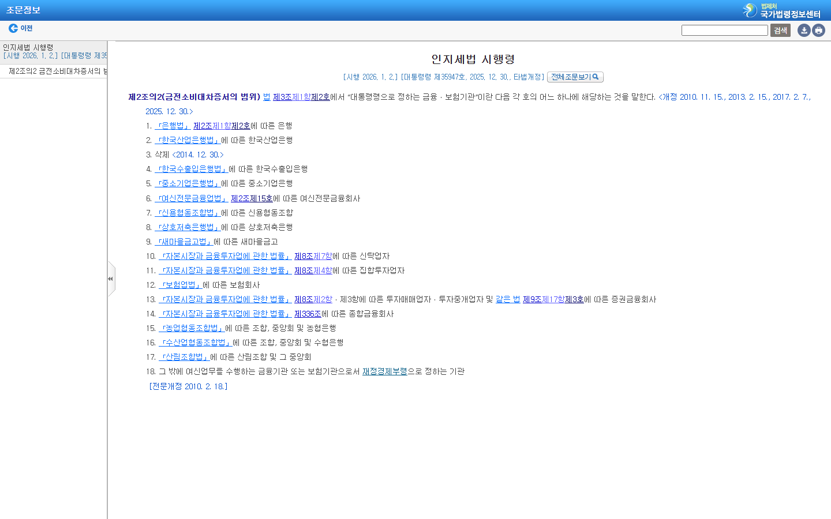The width and height of the screenshot is (831, 519).
Task: Open 전체조문보기 to view all articles
Action: click(575, 77)
